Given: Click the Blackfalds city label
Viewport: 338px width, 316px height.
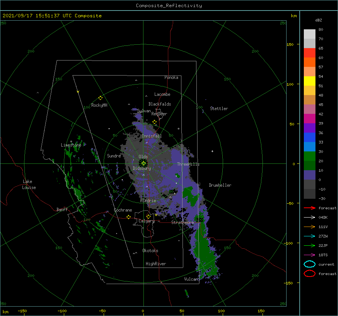Looking at the screenshot, I should [x=160, y=104].
